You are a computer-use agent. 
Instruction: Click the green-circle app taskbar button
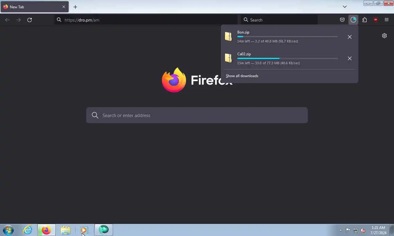104,230
